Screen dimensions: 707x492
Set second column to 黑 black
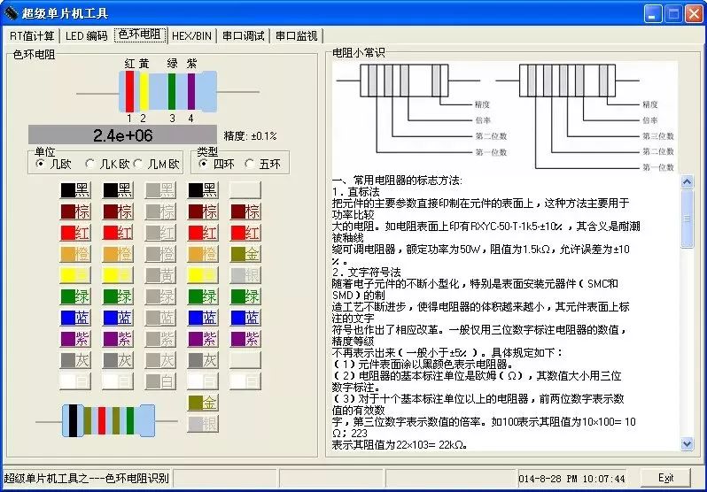point(118,190)
